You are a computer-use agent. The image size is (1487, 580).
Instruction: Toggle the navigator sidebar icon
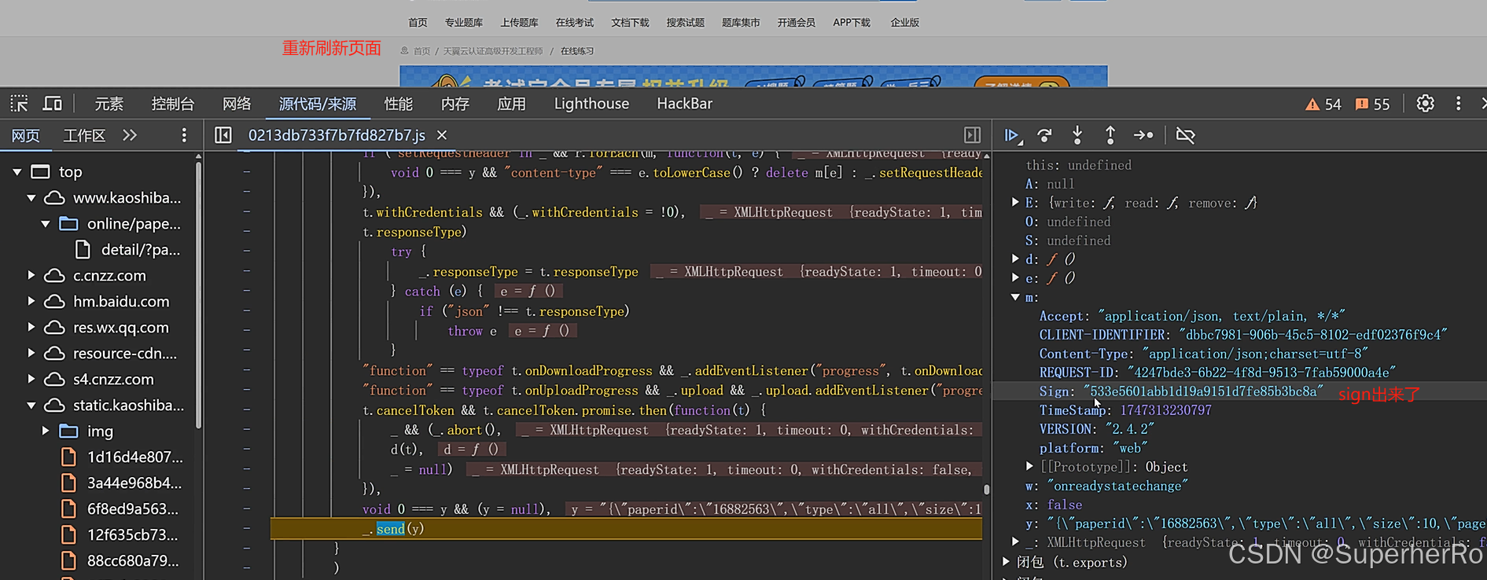coord(223,135)
